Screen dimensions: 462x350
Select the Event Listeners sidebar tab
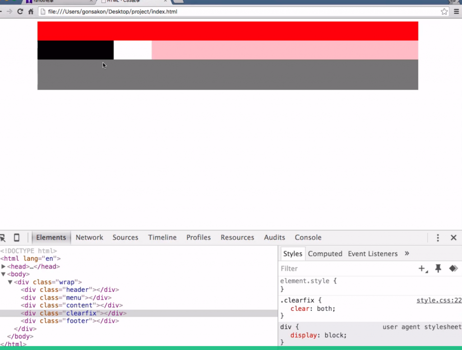373,254
